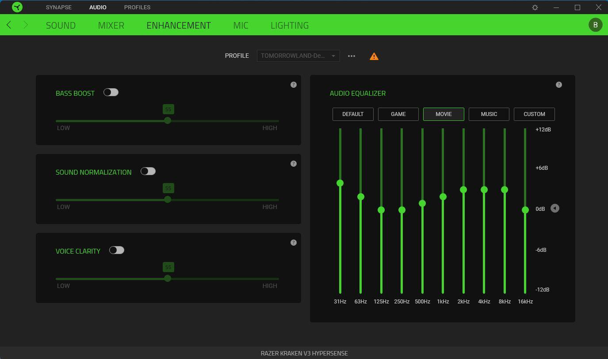This screenshot has height=359, width=608.
Task: Choose the Custom equalizer preset
Action: 534,114
